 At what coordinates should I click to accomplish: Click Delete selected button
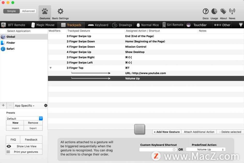click(230, 132)
